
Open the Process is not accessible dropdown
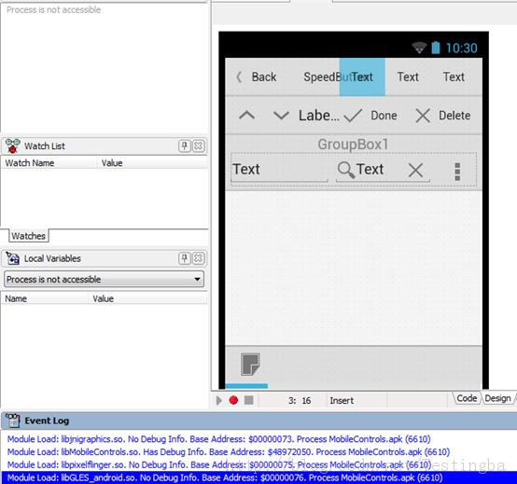pyautogui.click(x=104, y=279)
